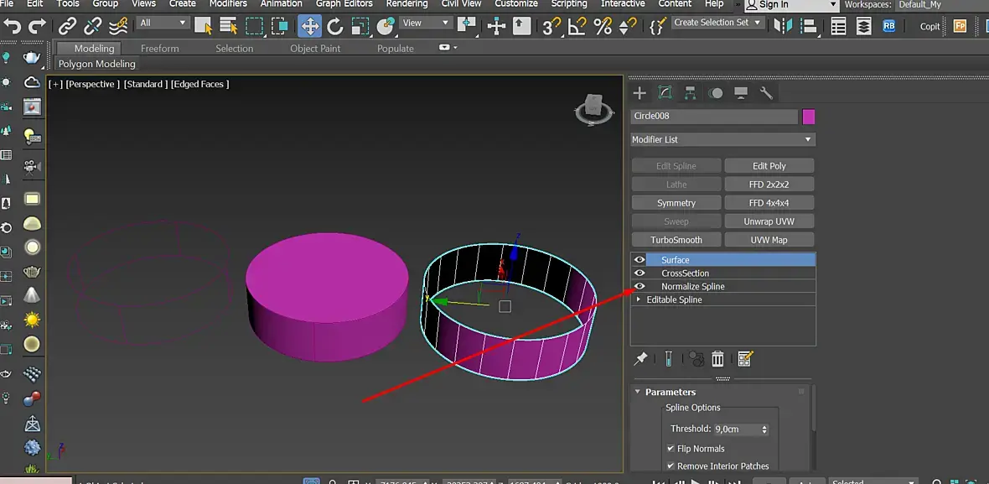The height and width of the screenshot is (484, 989).
Task: Activate the Select and Rotate tool
Action: click(x=335, y=26)
